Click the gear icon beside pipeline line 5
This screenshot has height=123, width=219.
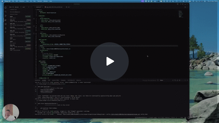point(34,18)
